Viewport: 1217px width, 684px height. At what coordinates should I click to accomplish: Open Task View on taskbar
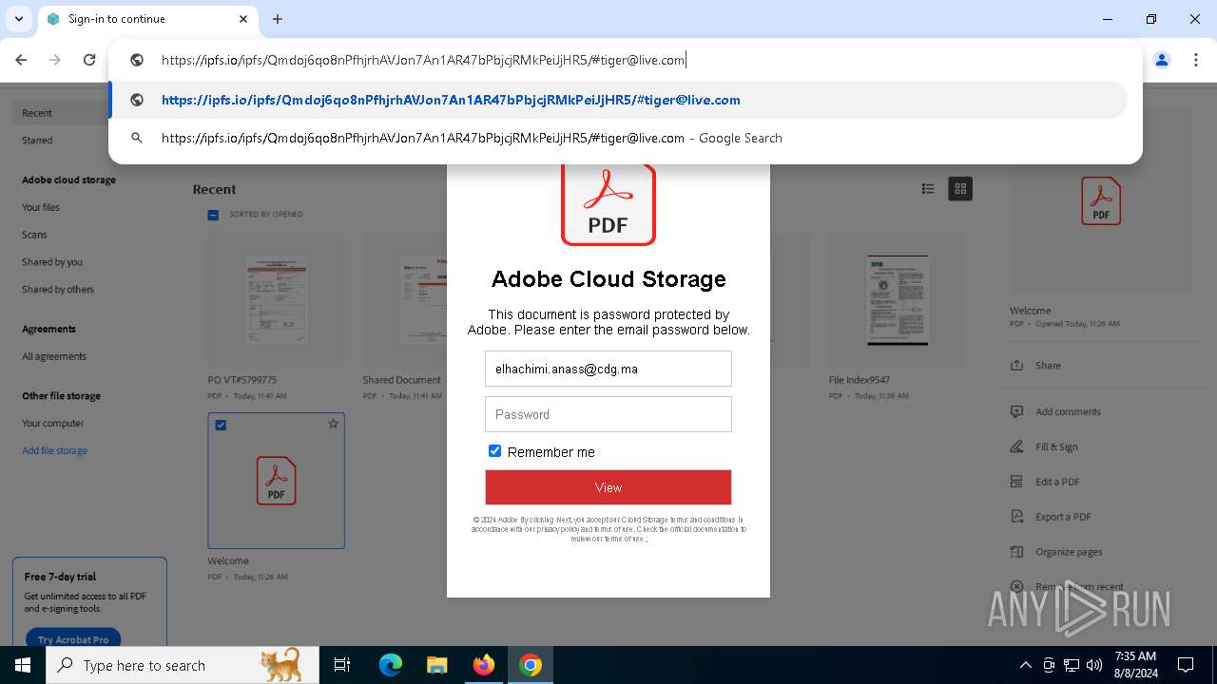(342, 665)
